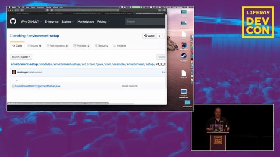Toggle the Safari sidebar button
This screenshot has height=157, width=280.
click(x=22, y=10)
